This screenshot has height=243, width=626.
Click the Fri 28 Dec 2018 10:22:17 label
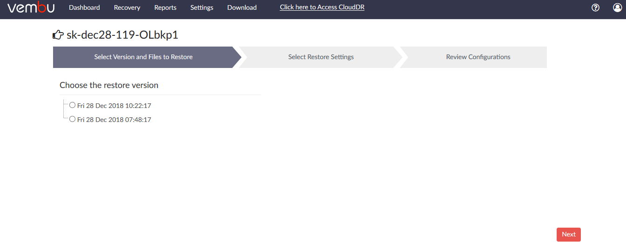click(114, 106)
